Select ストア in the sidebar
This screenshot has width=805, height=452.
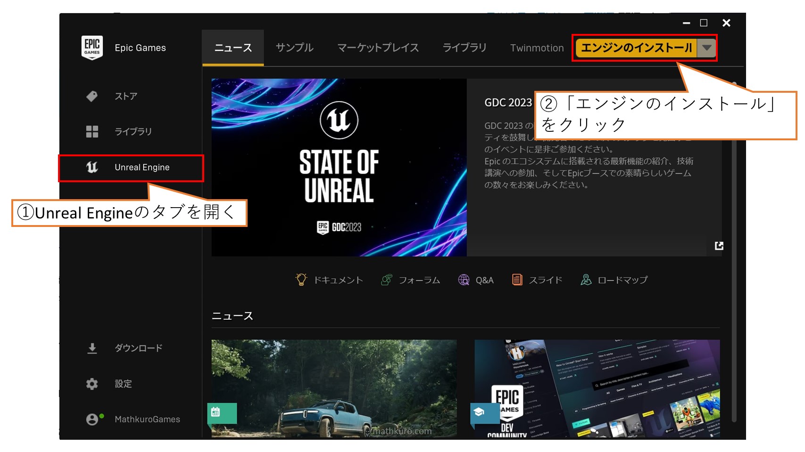pos(126,96)
